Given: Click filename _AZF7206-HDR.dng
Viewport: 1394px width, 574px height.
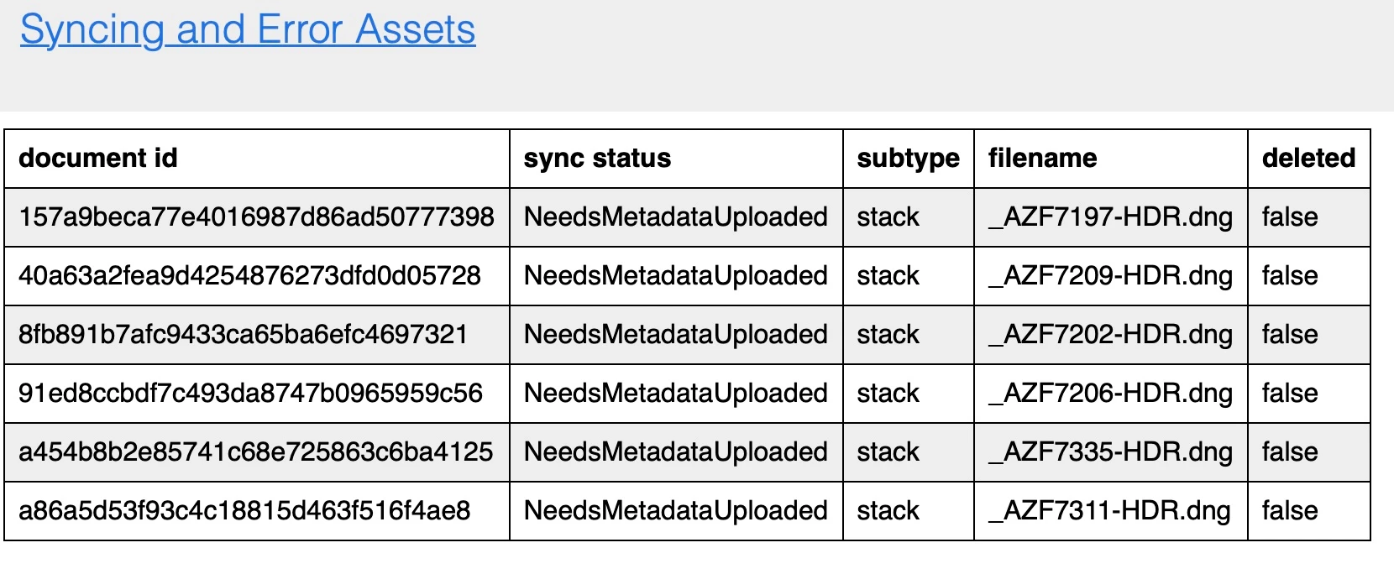Looking at the screenshot, I should pos(1110,394).
